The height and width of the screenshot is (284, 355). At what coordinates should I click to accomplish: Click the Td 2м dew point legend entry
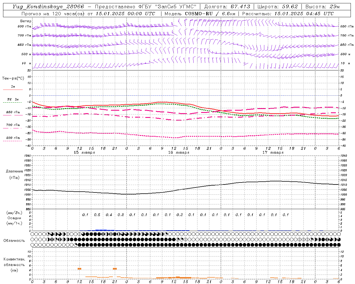coord(13,99)
